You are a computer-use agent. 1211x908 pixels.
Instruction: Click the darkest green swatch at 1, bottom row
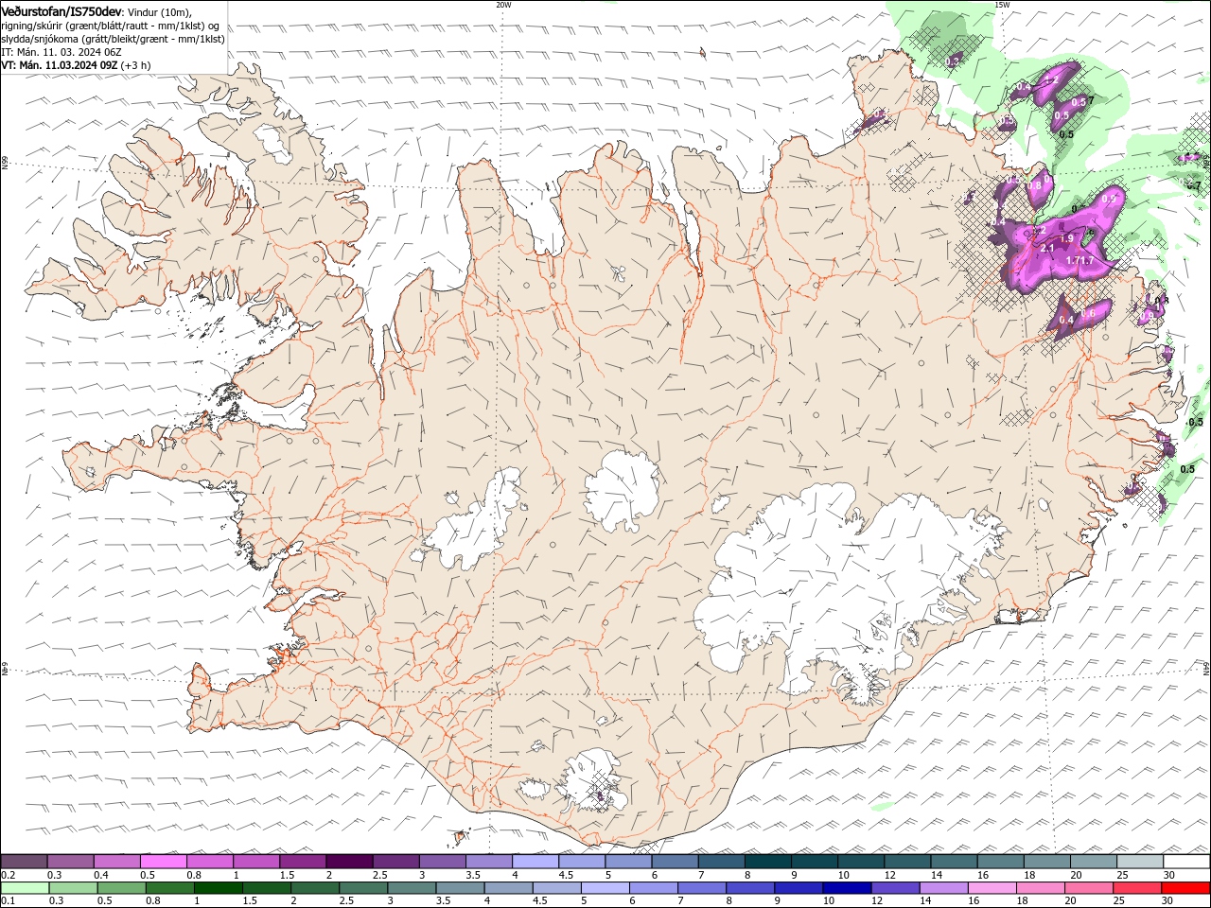(x=219, y=888)
